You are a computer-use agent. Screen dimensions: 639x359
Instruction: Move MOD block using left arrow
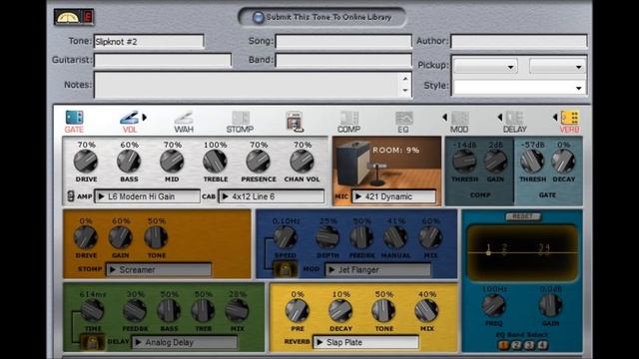(444, 118)
